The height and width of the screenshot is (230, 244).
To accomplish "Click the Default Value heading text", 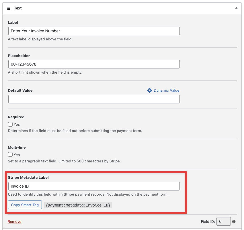I will click(20, 91).
